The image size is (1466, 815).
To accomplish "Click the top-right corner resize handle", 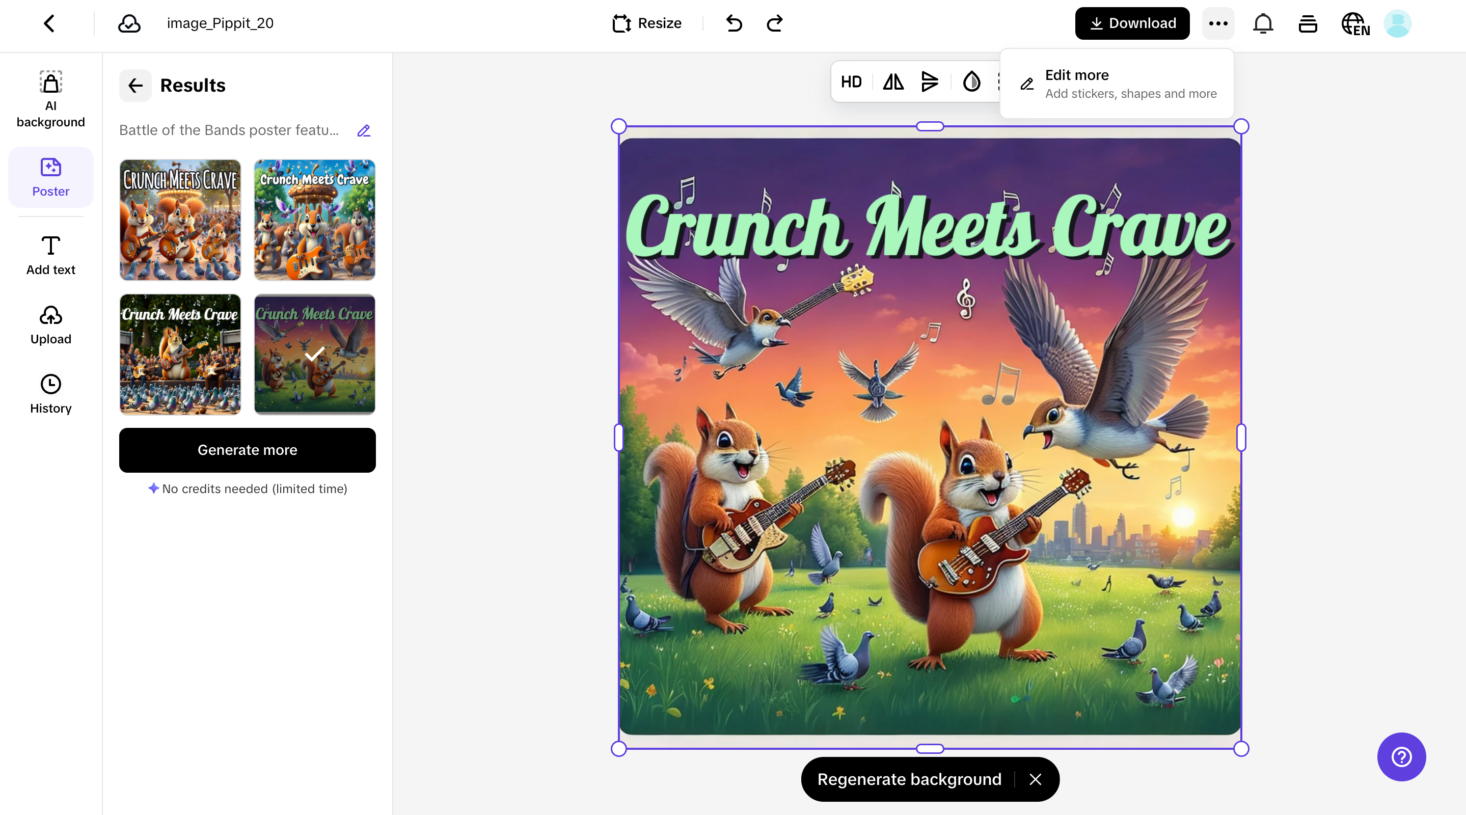I will click(1241, 126).
